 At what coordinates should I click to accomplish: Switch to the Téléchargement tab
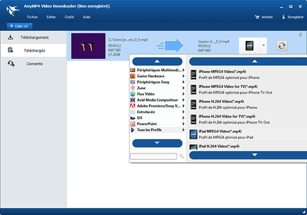pos(34,37)
